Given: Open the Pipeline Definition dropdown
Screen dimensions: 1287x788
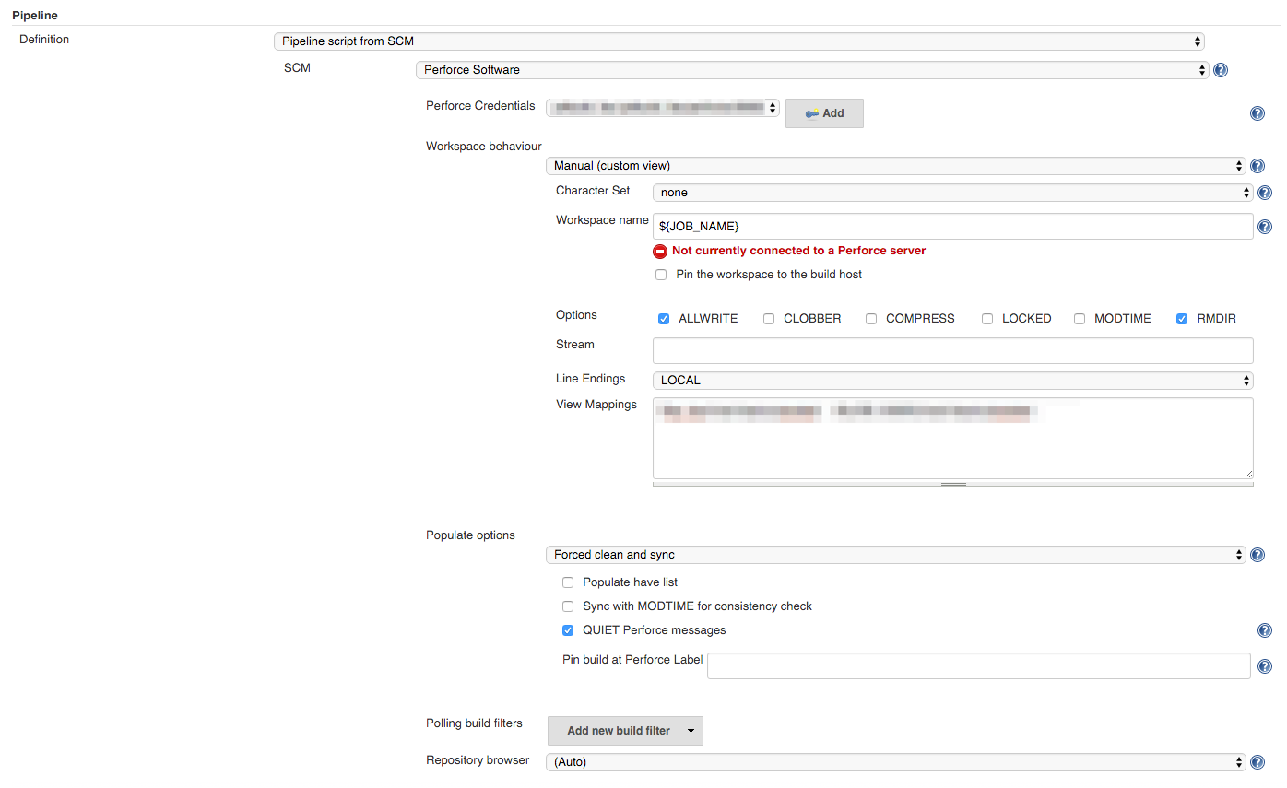Looking at the screenshot, I should (x=738, y=41).
